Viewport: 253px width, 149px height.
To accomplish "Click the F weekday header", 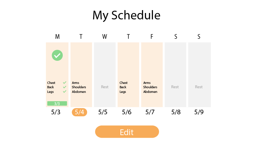I will pyautogui.click(x=152, y=37).
